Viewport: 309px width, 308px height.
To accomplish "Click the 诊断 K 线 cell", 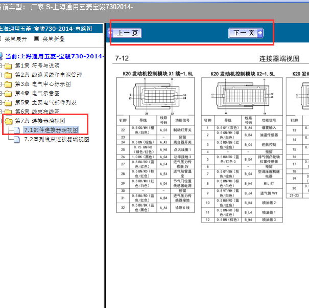I will (x=182, y=208).
